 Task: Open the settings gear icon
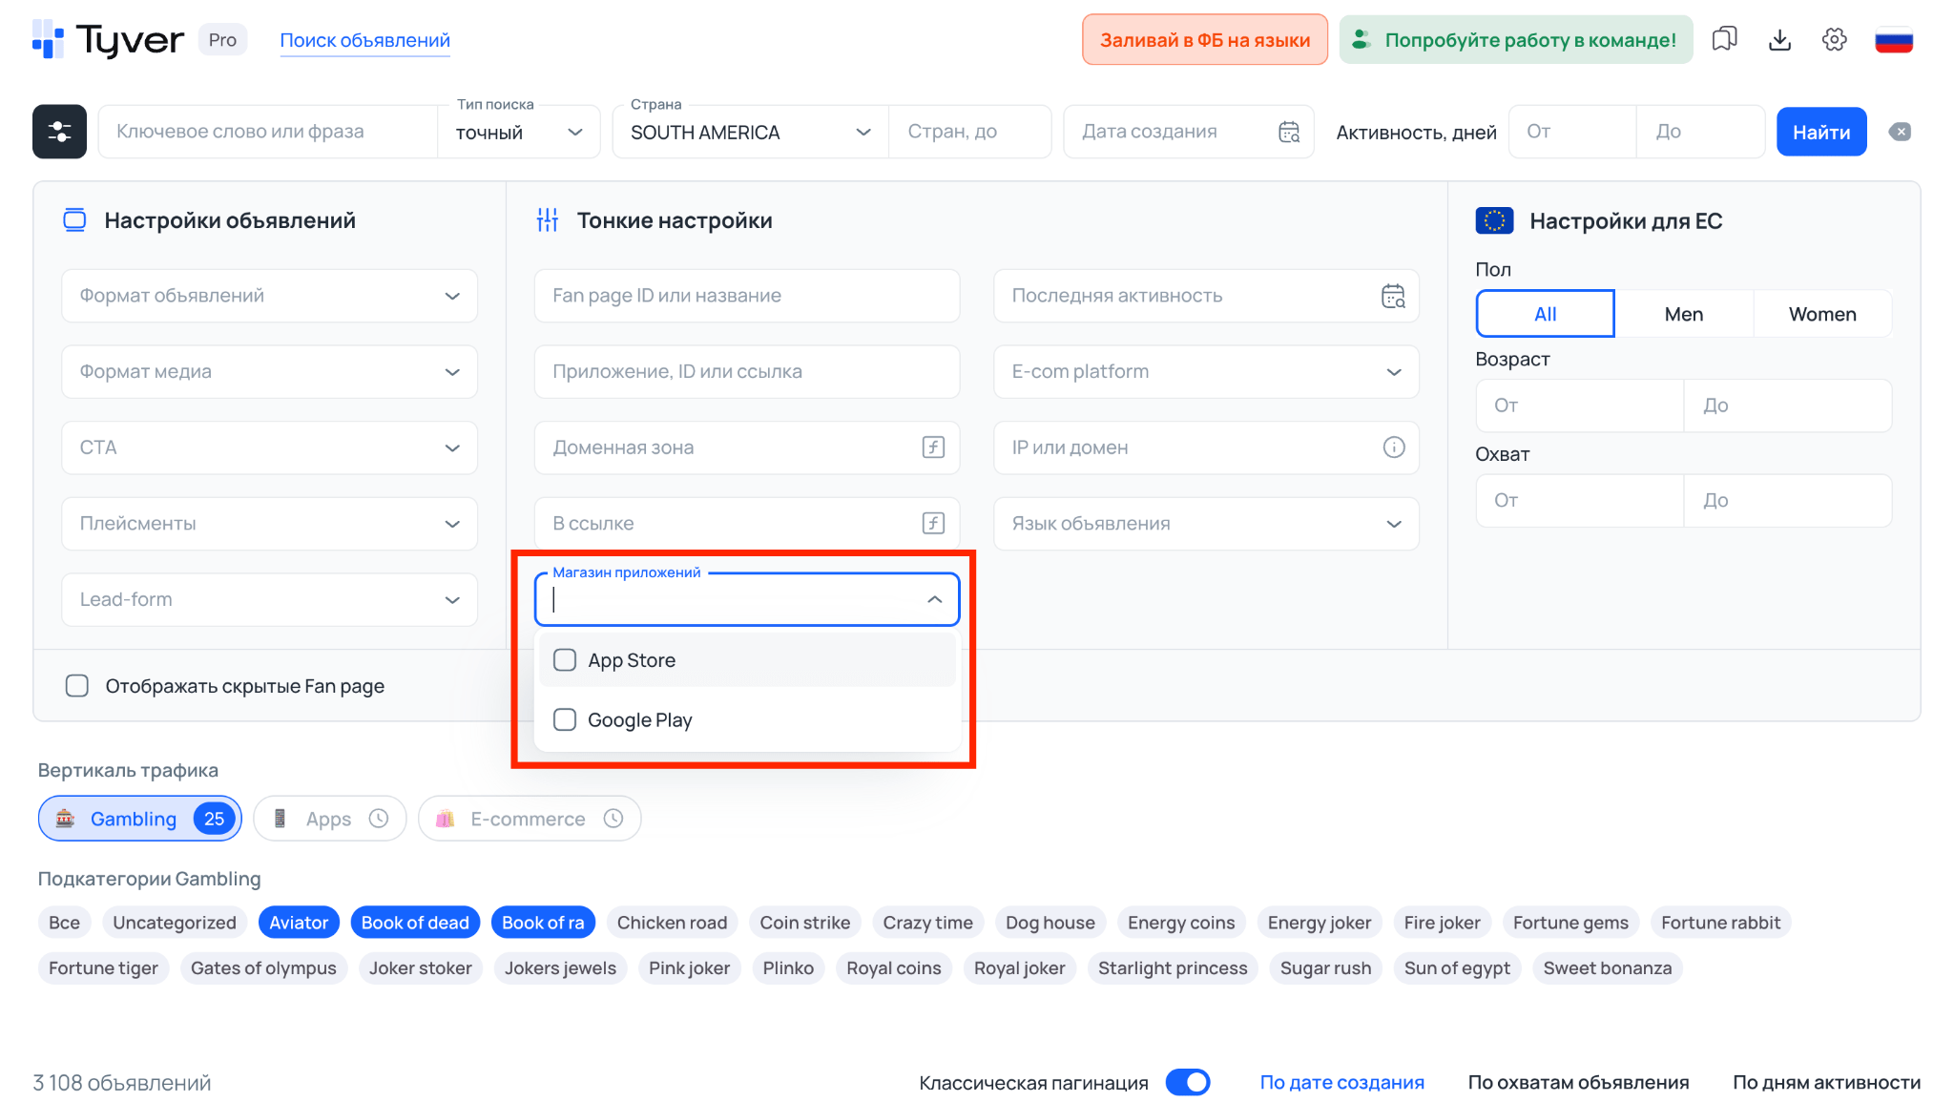coord(1834,39)
